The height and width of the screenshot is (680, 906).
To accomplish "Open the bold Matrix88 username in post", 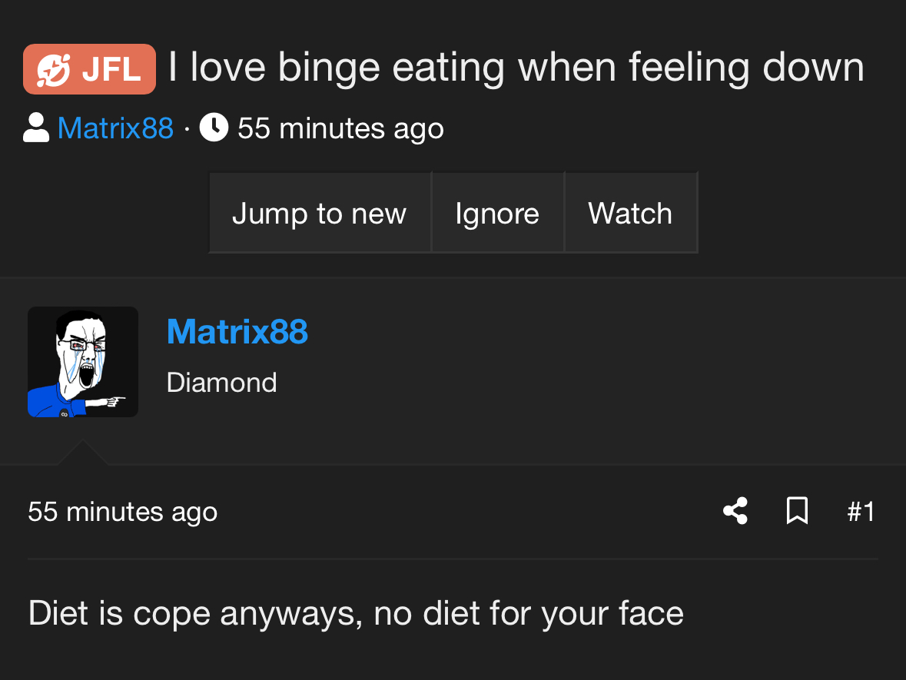I will [x=237, y=332].
